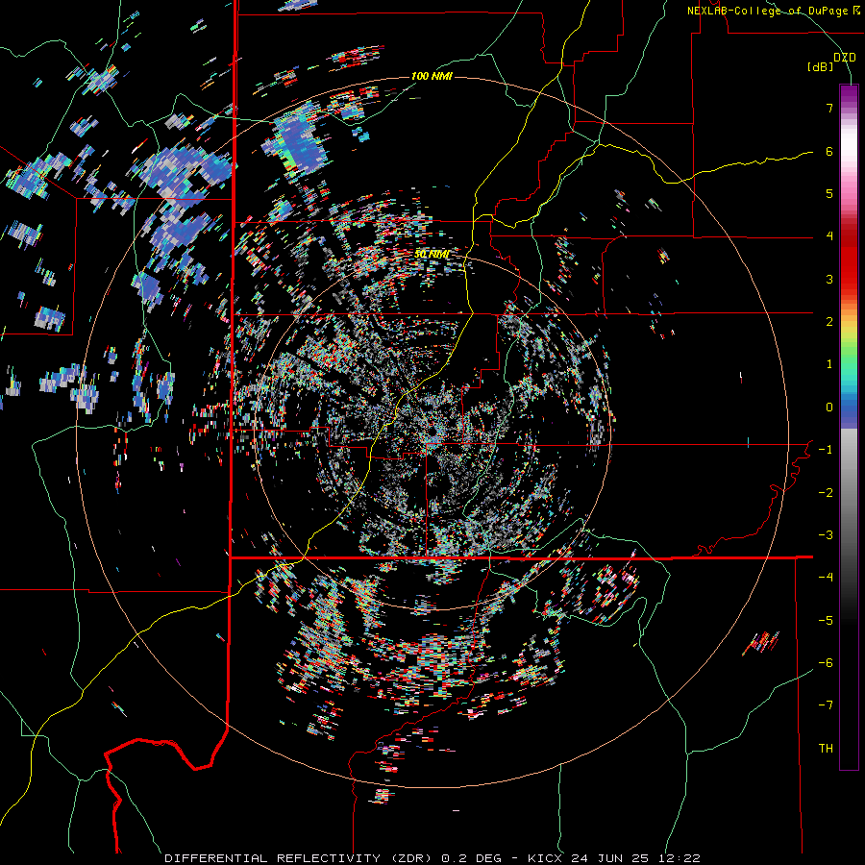This screenshot has width=865, height=865.
Task: Select the -4 value on the scale
Action: 826,578
